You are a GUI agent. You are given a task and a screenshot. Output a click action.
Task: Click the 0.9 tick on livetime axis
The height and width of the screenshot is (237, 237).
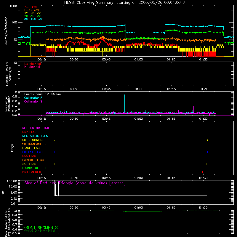pos(15,215)
